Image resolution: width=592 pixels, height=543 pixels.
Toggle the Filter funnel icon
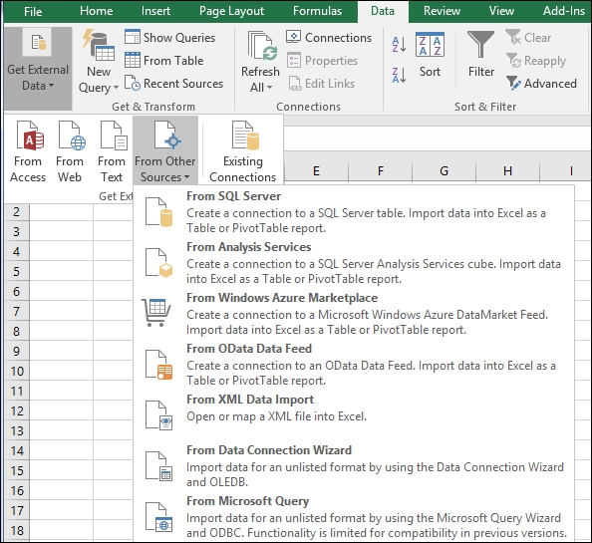tap(480, 44)
